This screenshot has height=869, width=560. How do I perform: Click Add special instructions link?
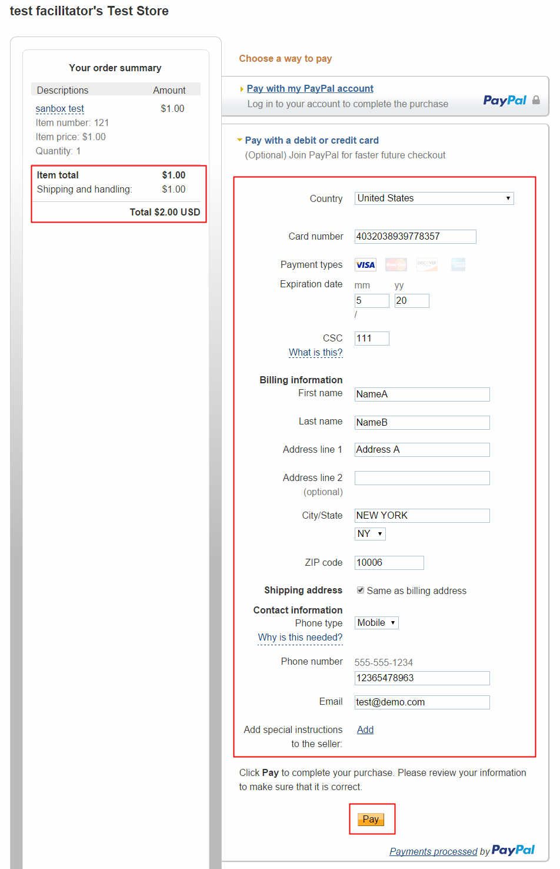[x=365, y=729]
